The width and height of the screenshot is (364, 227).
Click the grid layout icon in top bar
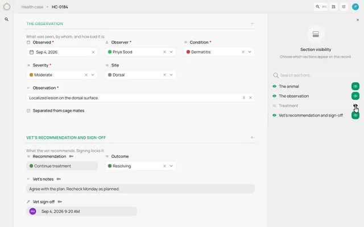pos(334,7)
